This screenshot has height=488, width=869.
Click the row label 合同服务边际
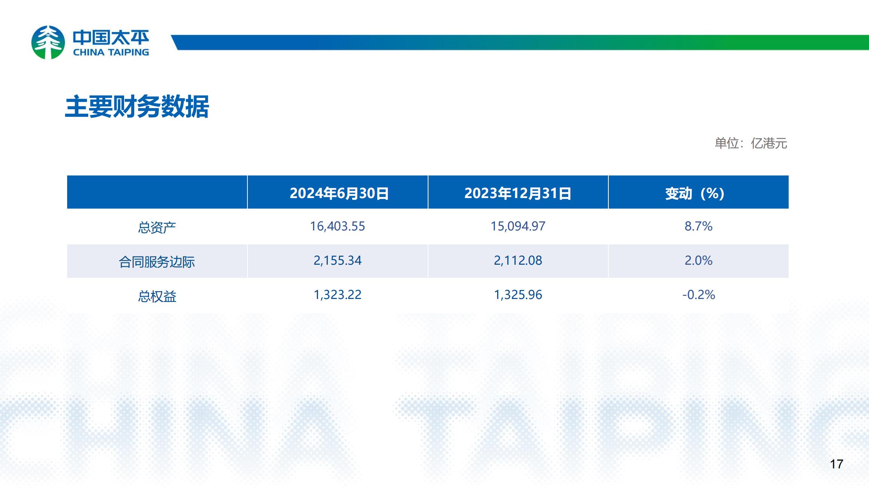pyautogui.click(x=157, y=262)
